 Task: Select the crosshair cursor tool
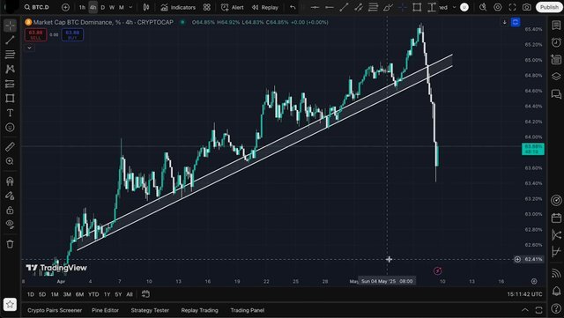[x=10, y=26]
